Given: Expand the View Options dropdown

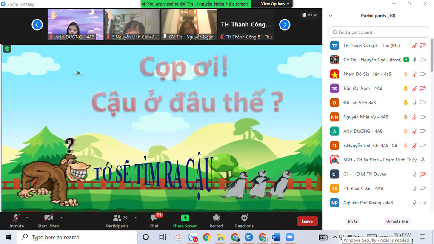Looking at the screenshot, I should (275, 4).
